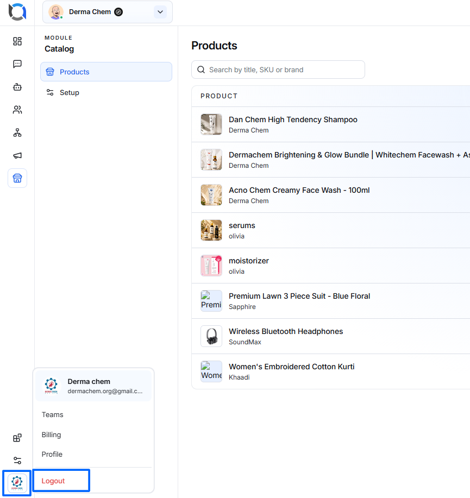Click the search magnifier icon
This screenshot has width=470, height=498.
[201, 70]
